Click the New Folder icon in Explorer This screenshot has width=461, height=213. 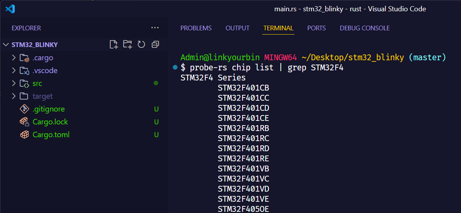pos(127,44)
